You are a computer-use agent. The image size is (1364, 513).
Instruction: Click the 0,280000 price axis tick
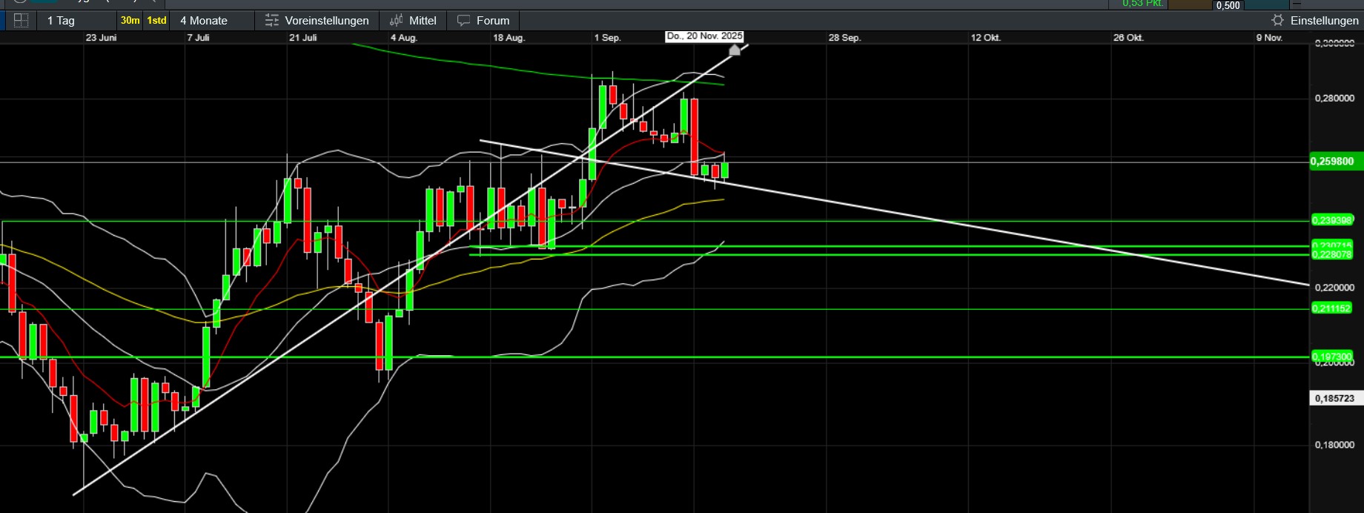coord(1334,99)
